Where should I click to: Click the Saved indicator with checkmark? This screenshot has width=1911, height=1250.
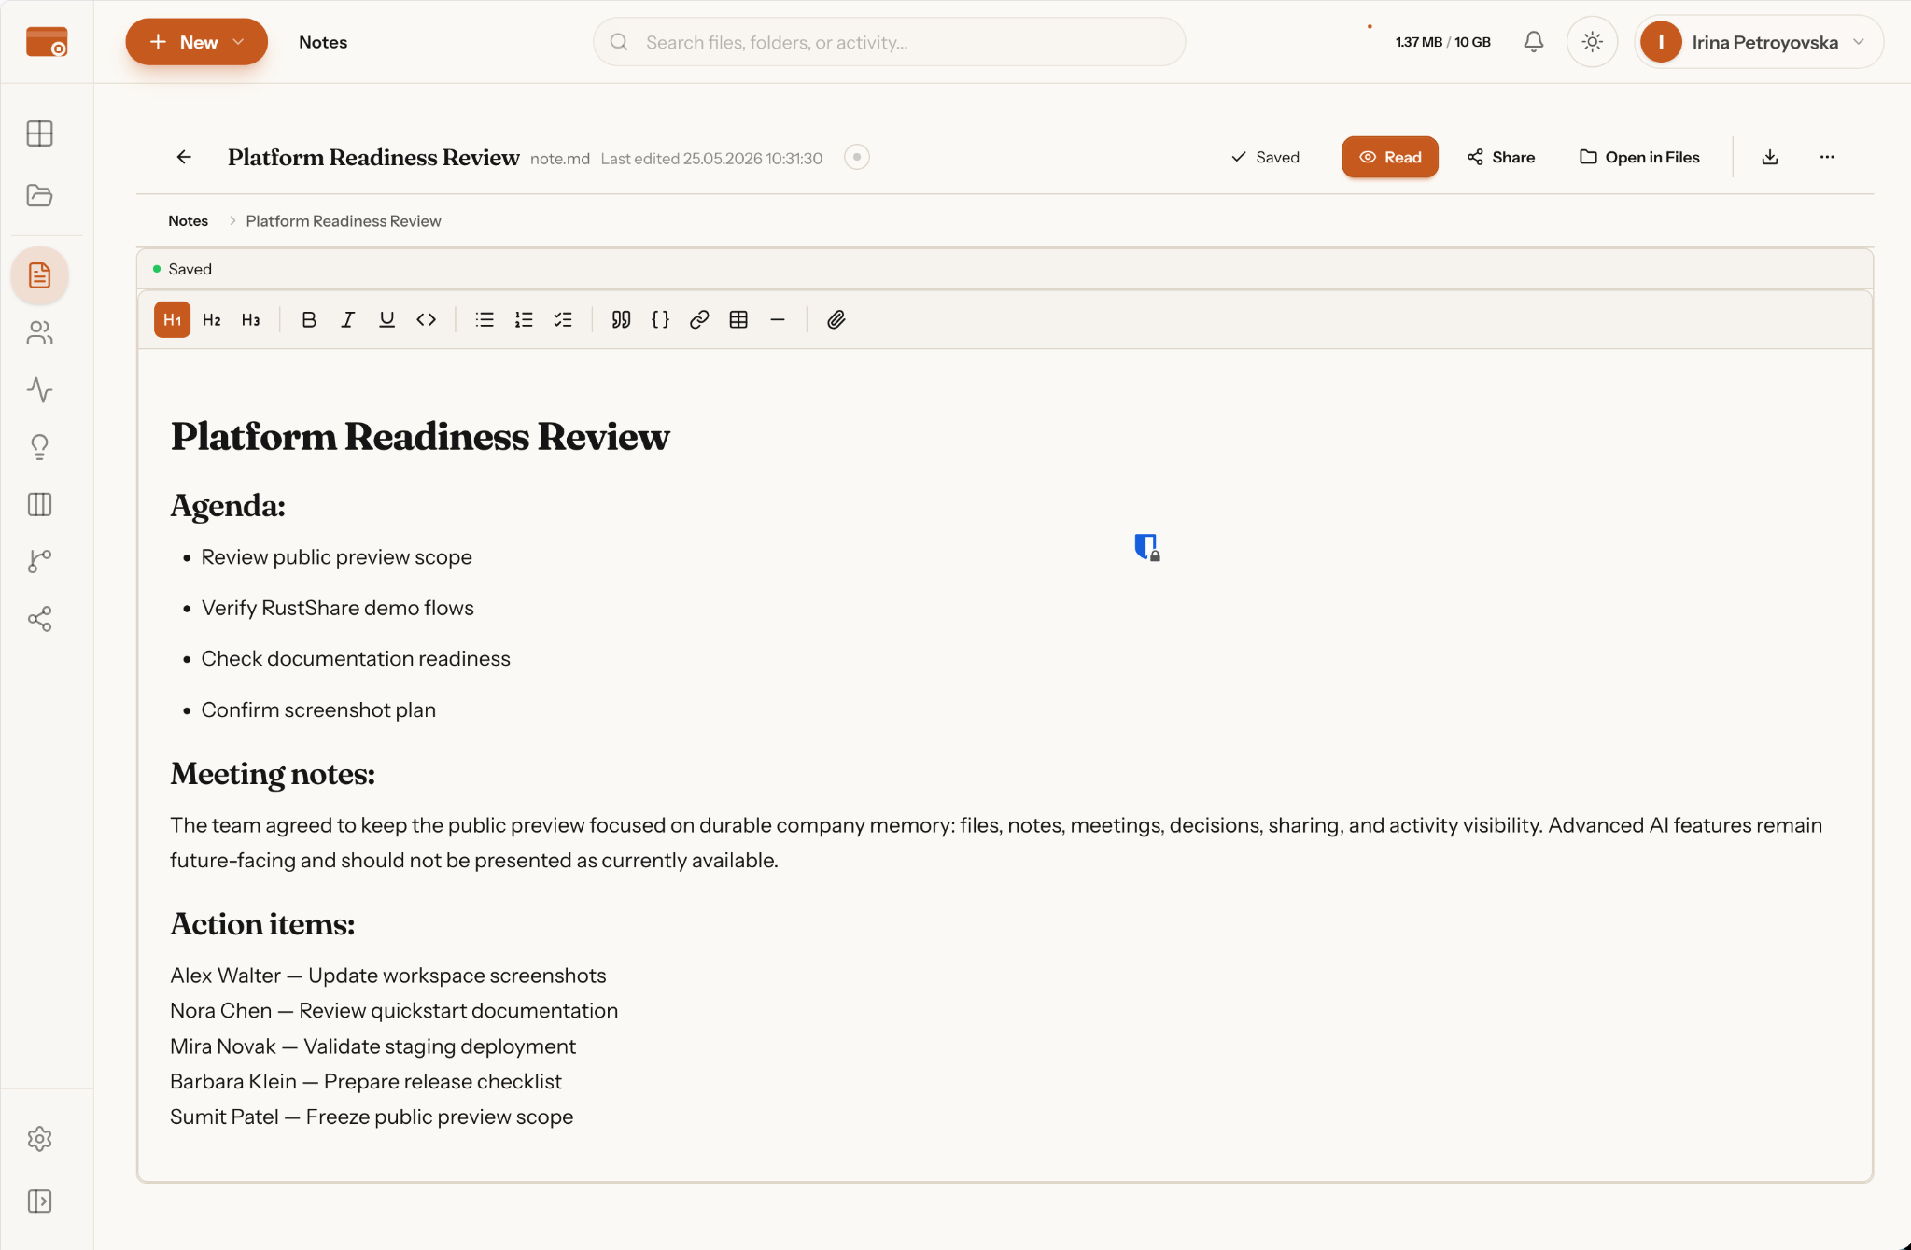(1265, 157)
